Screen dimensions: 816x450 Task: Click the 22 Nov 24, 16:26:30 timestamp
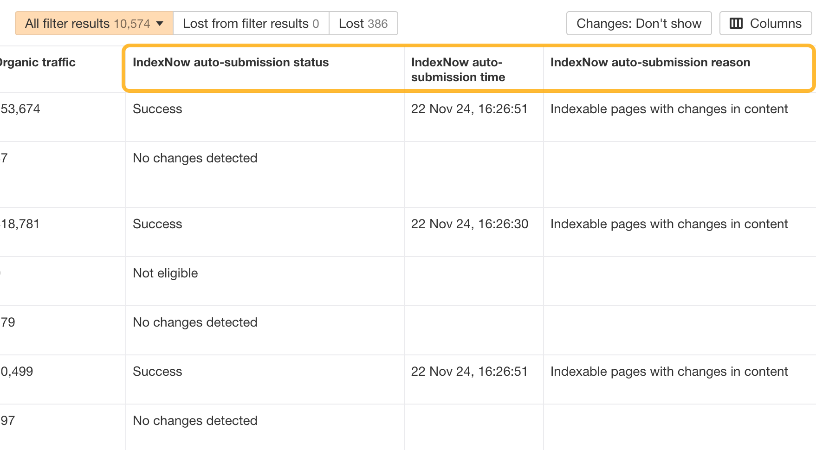coord(469,224)
